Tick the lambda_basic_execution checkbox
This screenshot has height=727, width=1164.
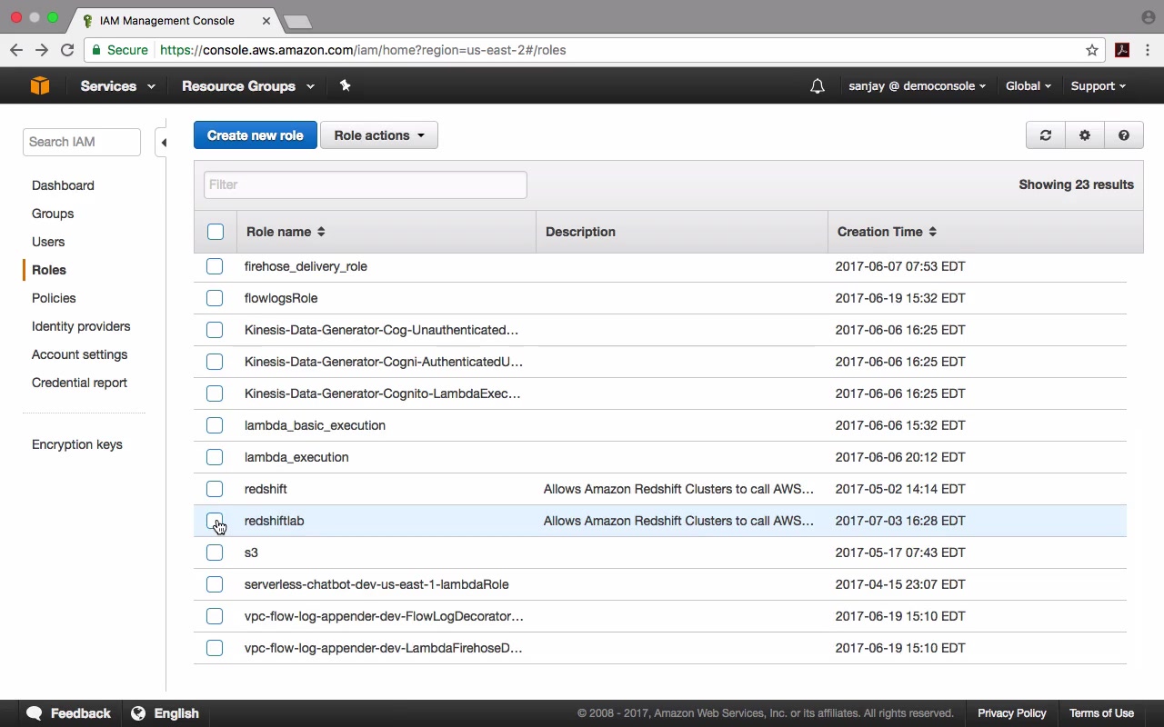coord(215,425)
